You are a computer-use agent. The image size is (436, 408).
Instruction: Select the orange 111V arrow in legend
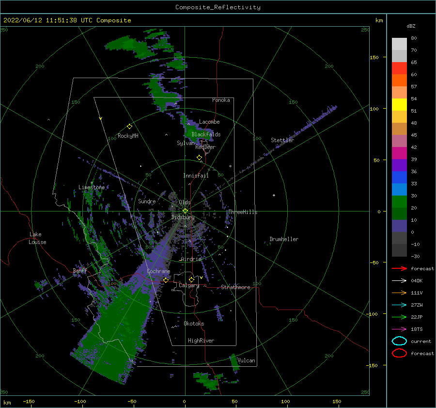click(399, 293)
